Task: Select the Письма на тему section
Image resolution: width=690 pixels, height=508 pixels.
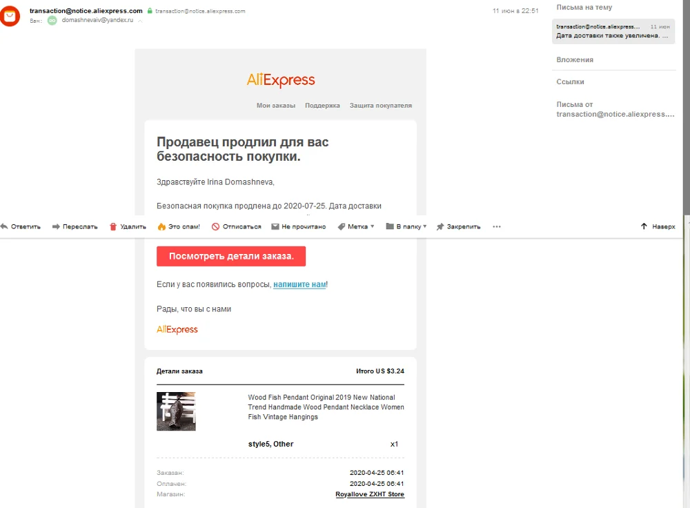Action: click(x=584, y=7)
